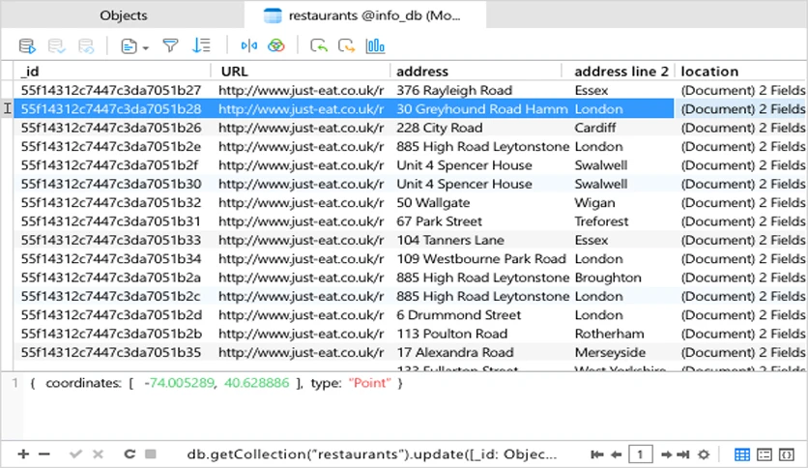Click the page number field showing 1
Screen dimensions: 808x468
pyautogui.click(x=641, y=454)
